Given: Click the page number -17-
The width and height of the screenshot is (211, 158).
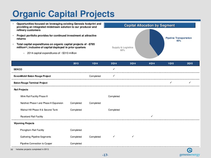Looking at the screenshot, I should point(105,155).
